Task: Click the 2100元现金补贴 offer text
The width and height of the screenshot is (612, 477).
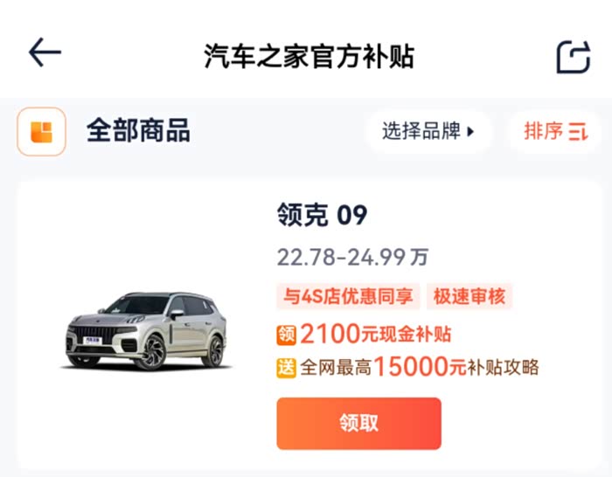Action: (x=376, y=334)
